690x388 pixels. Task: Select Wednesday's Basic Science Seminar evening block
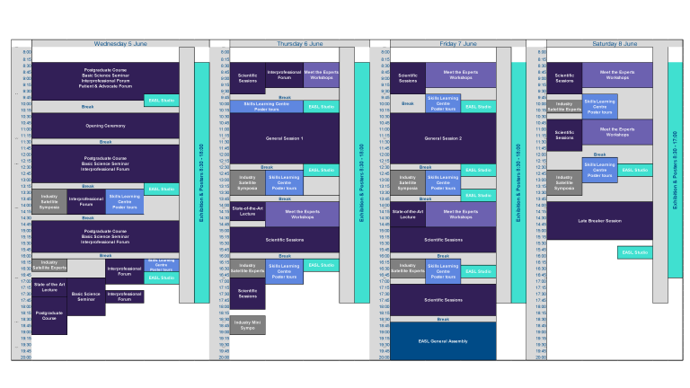tap(86, 296)
